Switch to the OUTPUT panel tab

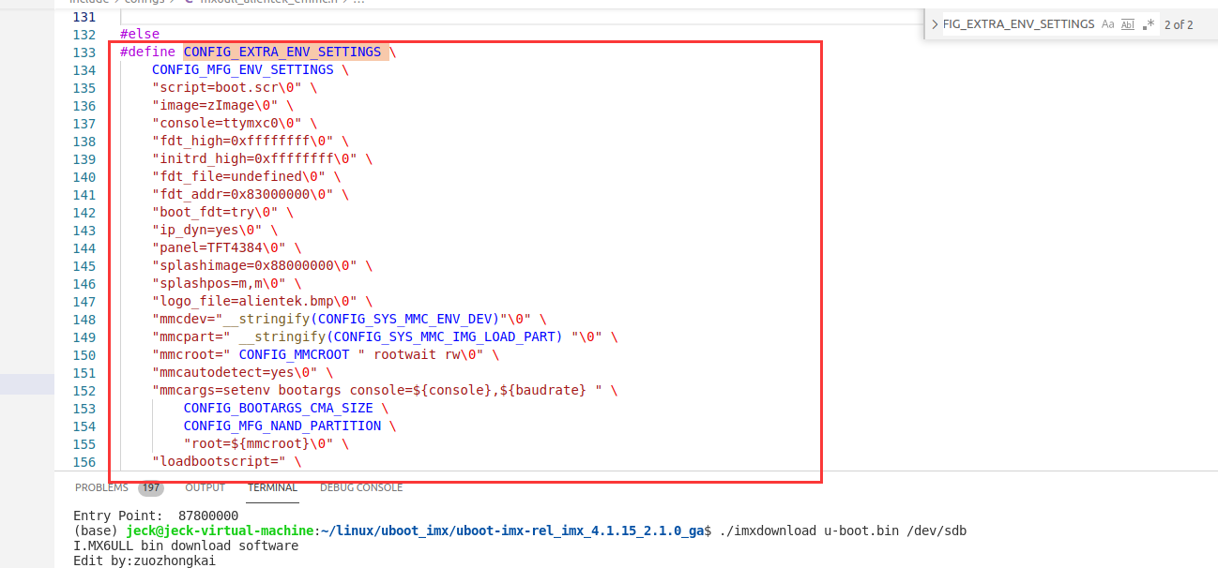pyautogui.click(x=205, y=487)
